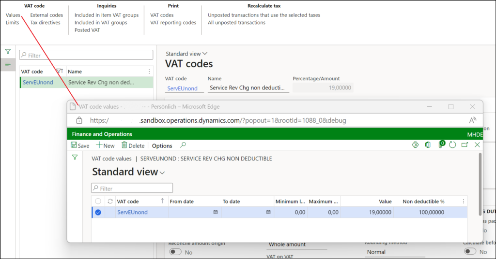Expand Standard view dropdown on VAT codes page
This screenshot has height=259, width=496.
pos(186,54)
